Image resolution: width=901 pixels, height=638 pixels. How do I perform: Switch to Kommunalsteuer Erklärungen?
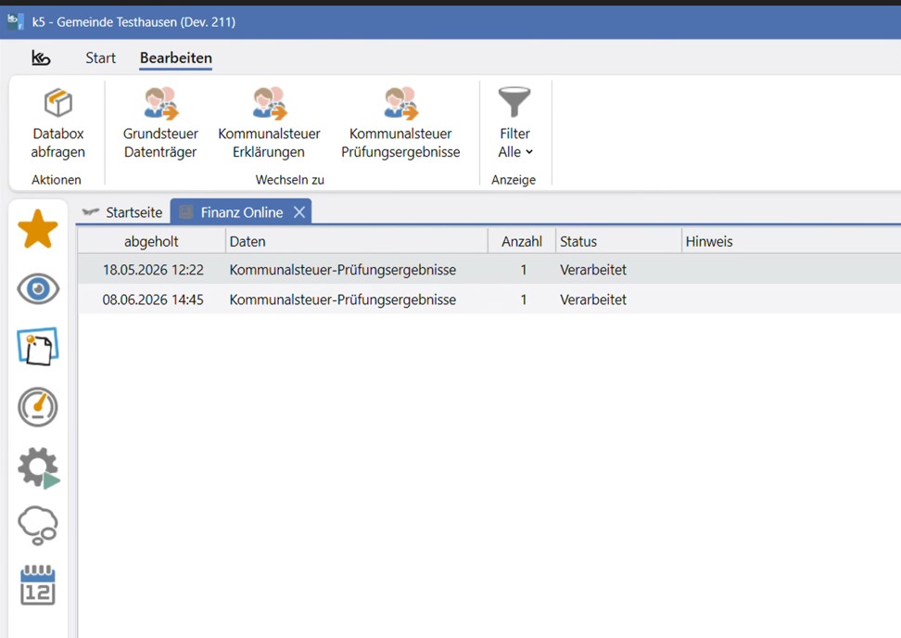(269, 122)
